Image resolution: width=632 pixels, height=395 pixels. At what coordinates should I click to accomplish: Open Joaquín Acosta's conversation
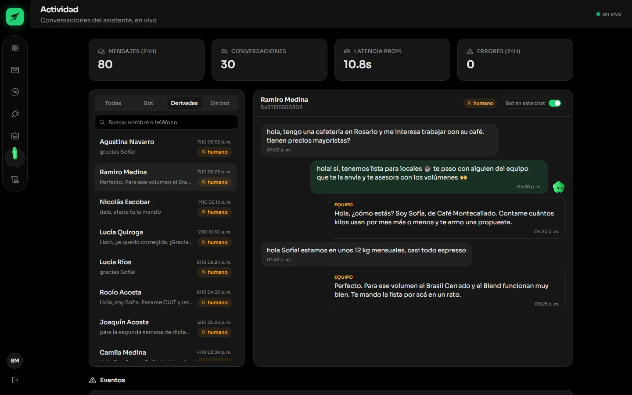166,327
